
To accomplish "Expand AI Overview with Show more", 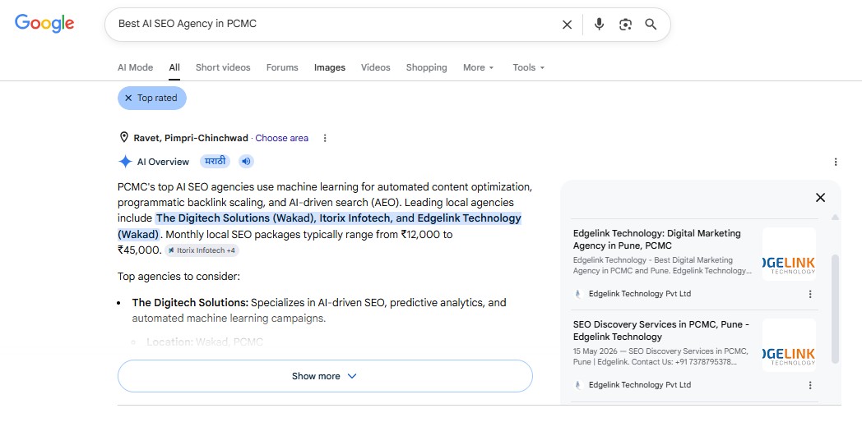I will click(325, 376).
